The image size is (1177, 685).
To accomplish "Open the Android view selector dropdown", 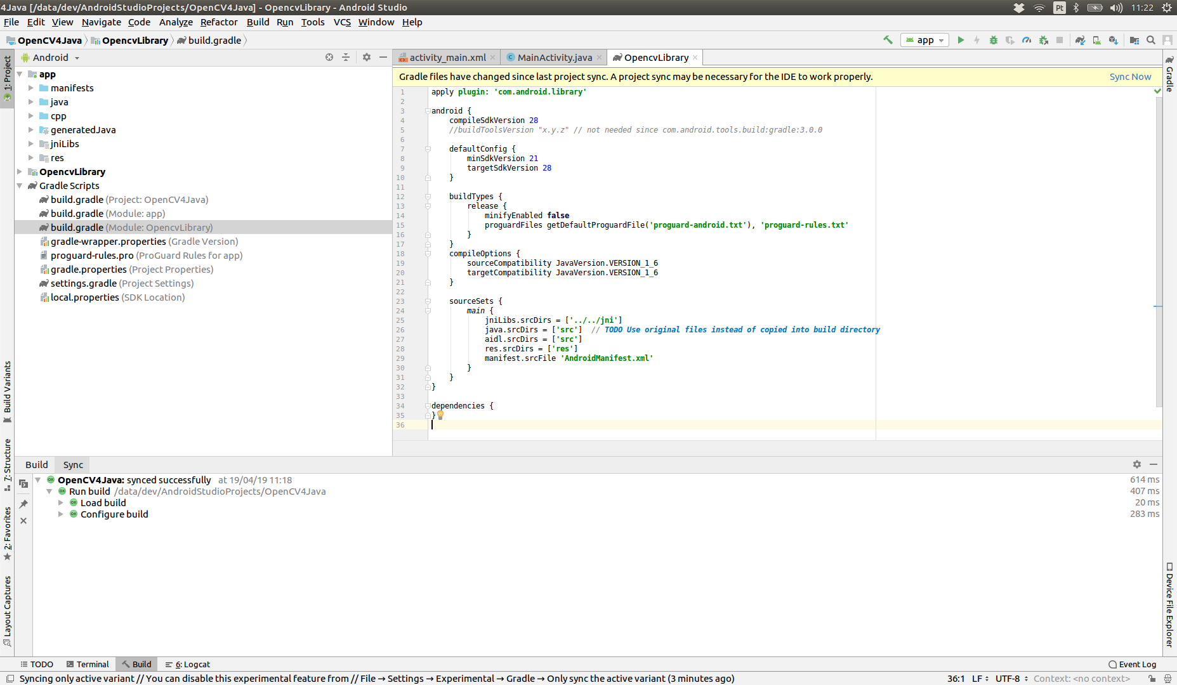I will (x=51, y=57).
